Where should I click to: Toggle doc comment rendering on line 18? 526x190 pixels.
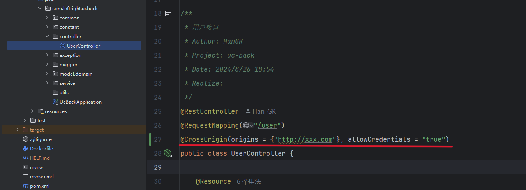point(168,13)
